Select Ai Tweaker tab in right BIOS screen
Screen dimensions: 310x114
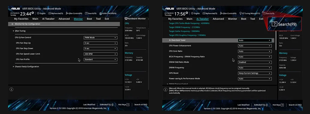203,19
